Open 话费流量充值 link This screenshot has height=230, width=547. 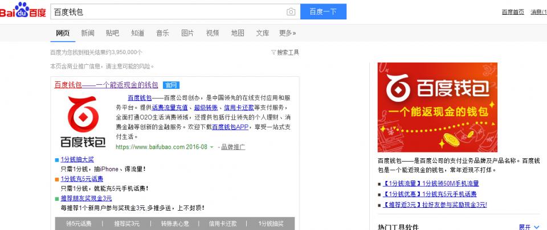(170, 108)
